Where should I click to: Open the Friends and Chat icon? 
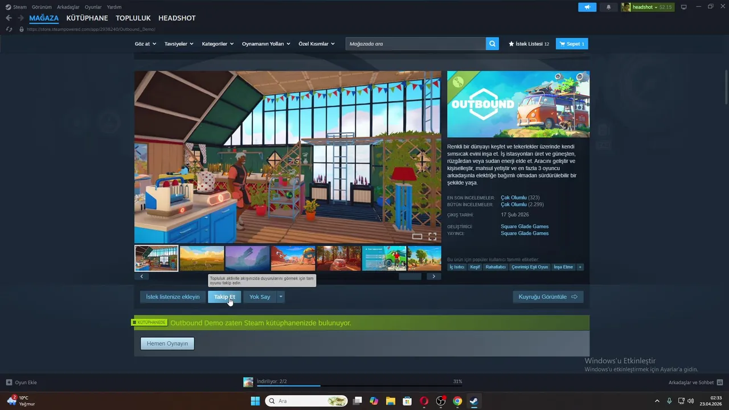tap(719, 382)
